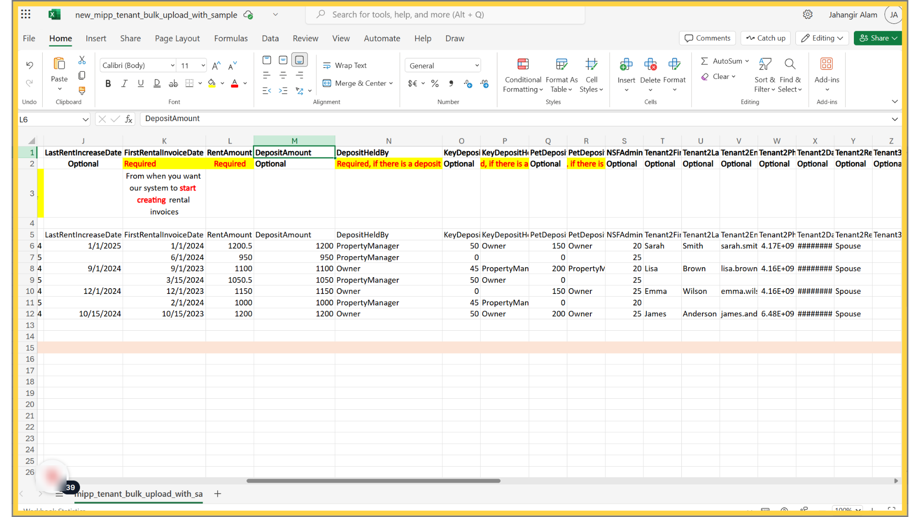Image resolution: width=920 pixels, height=517 pixels.
Task: Open the font size 11 dropdown
Action: [203, 66]
